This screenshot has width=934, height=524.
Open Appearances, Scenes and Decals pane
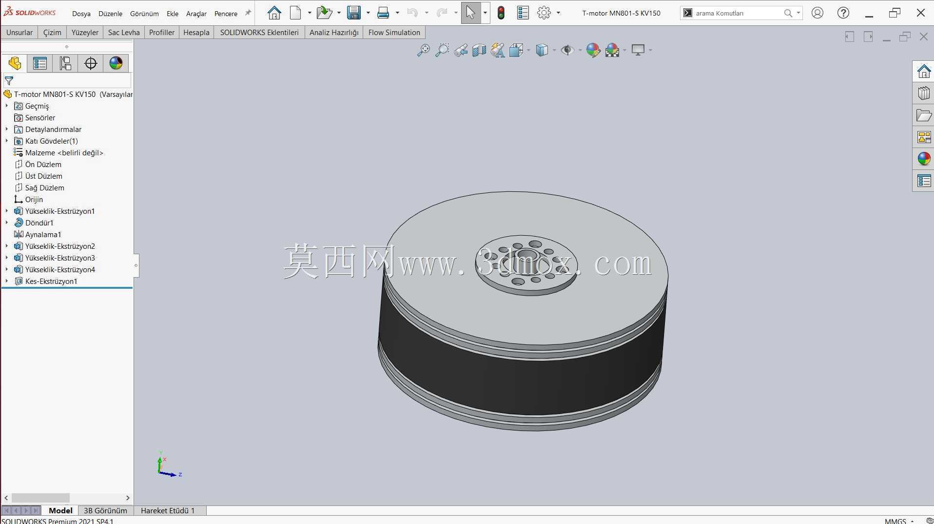tap(924, 159)
